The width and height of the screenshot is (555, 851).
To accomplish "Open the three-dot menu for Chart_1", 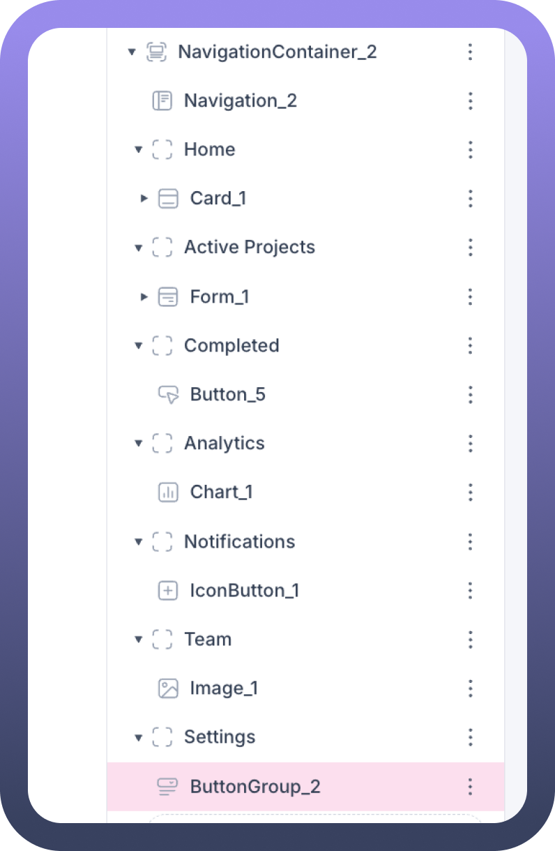I will tap(471, 492).
